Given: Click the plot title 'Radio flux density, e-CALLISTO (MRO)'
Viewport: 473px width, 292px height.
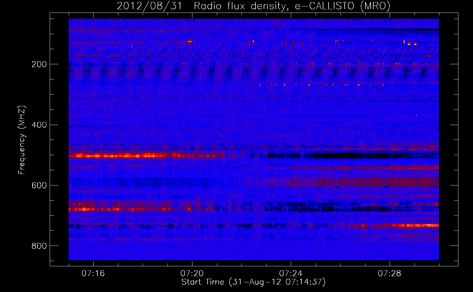Looking at the screenshot, I should click(x=292, y=6).
